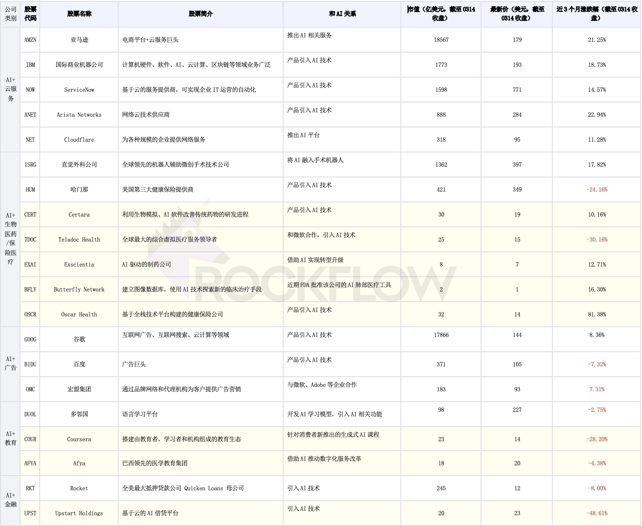
Task: Select the Upstart Holdings name cell
Action: (x=79, y=513)
